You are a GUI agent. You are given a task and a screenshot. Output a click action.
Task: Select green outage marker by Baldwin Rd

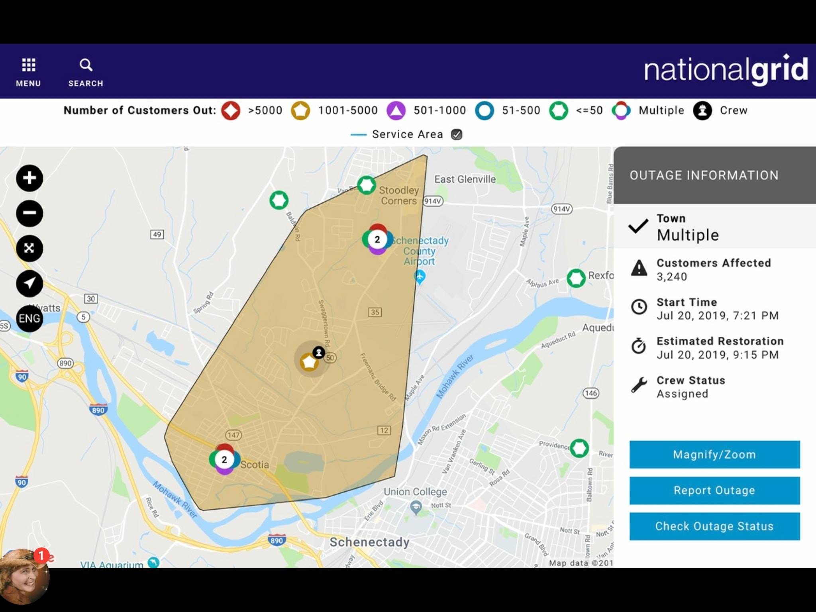pyautogui.click(x=279, y=200)
